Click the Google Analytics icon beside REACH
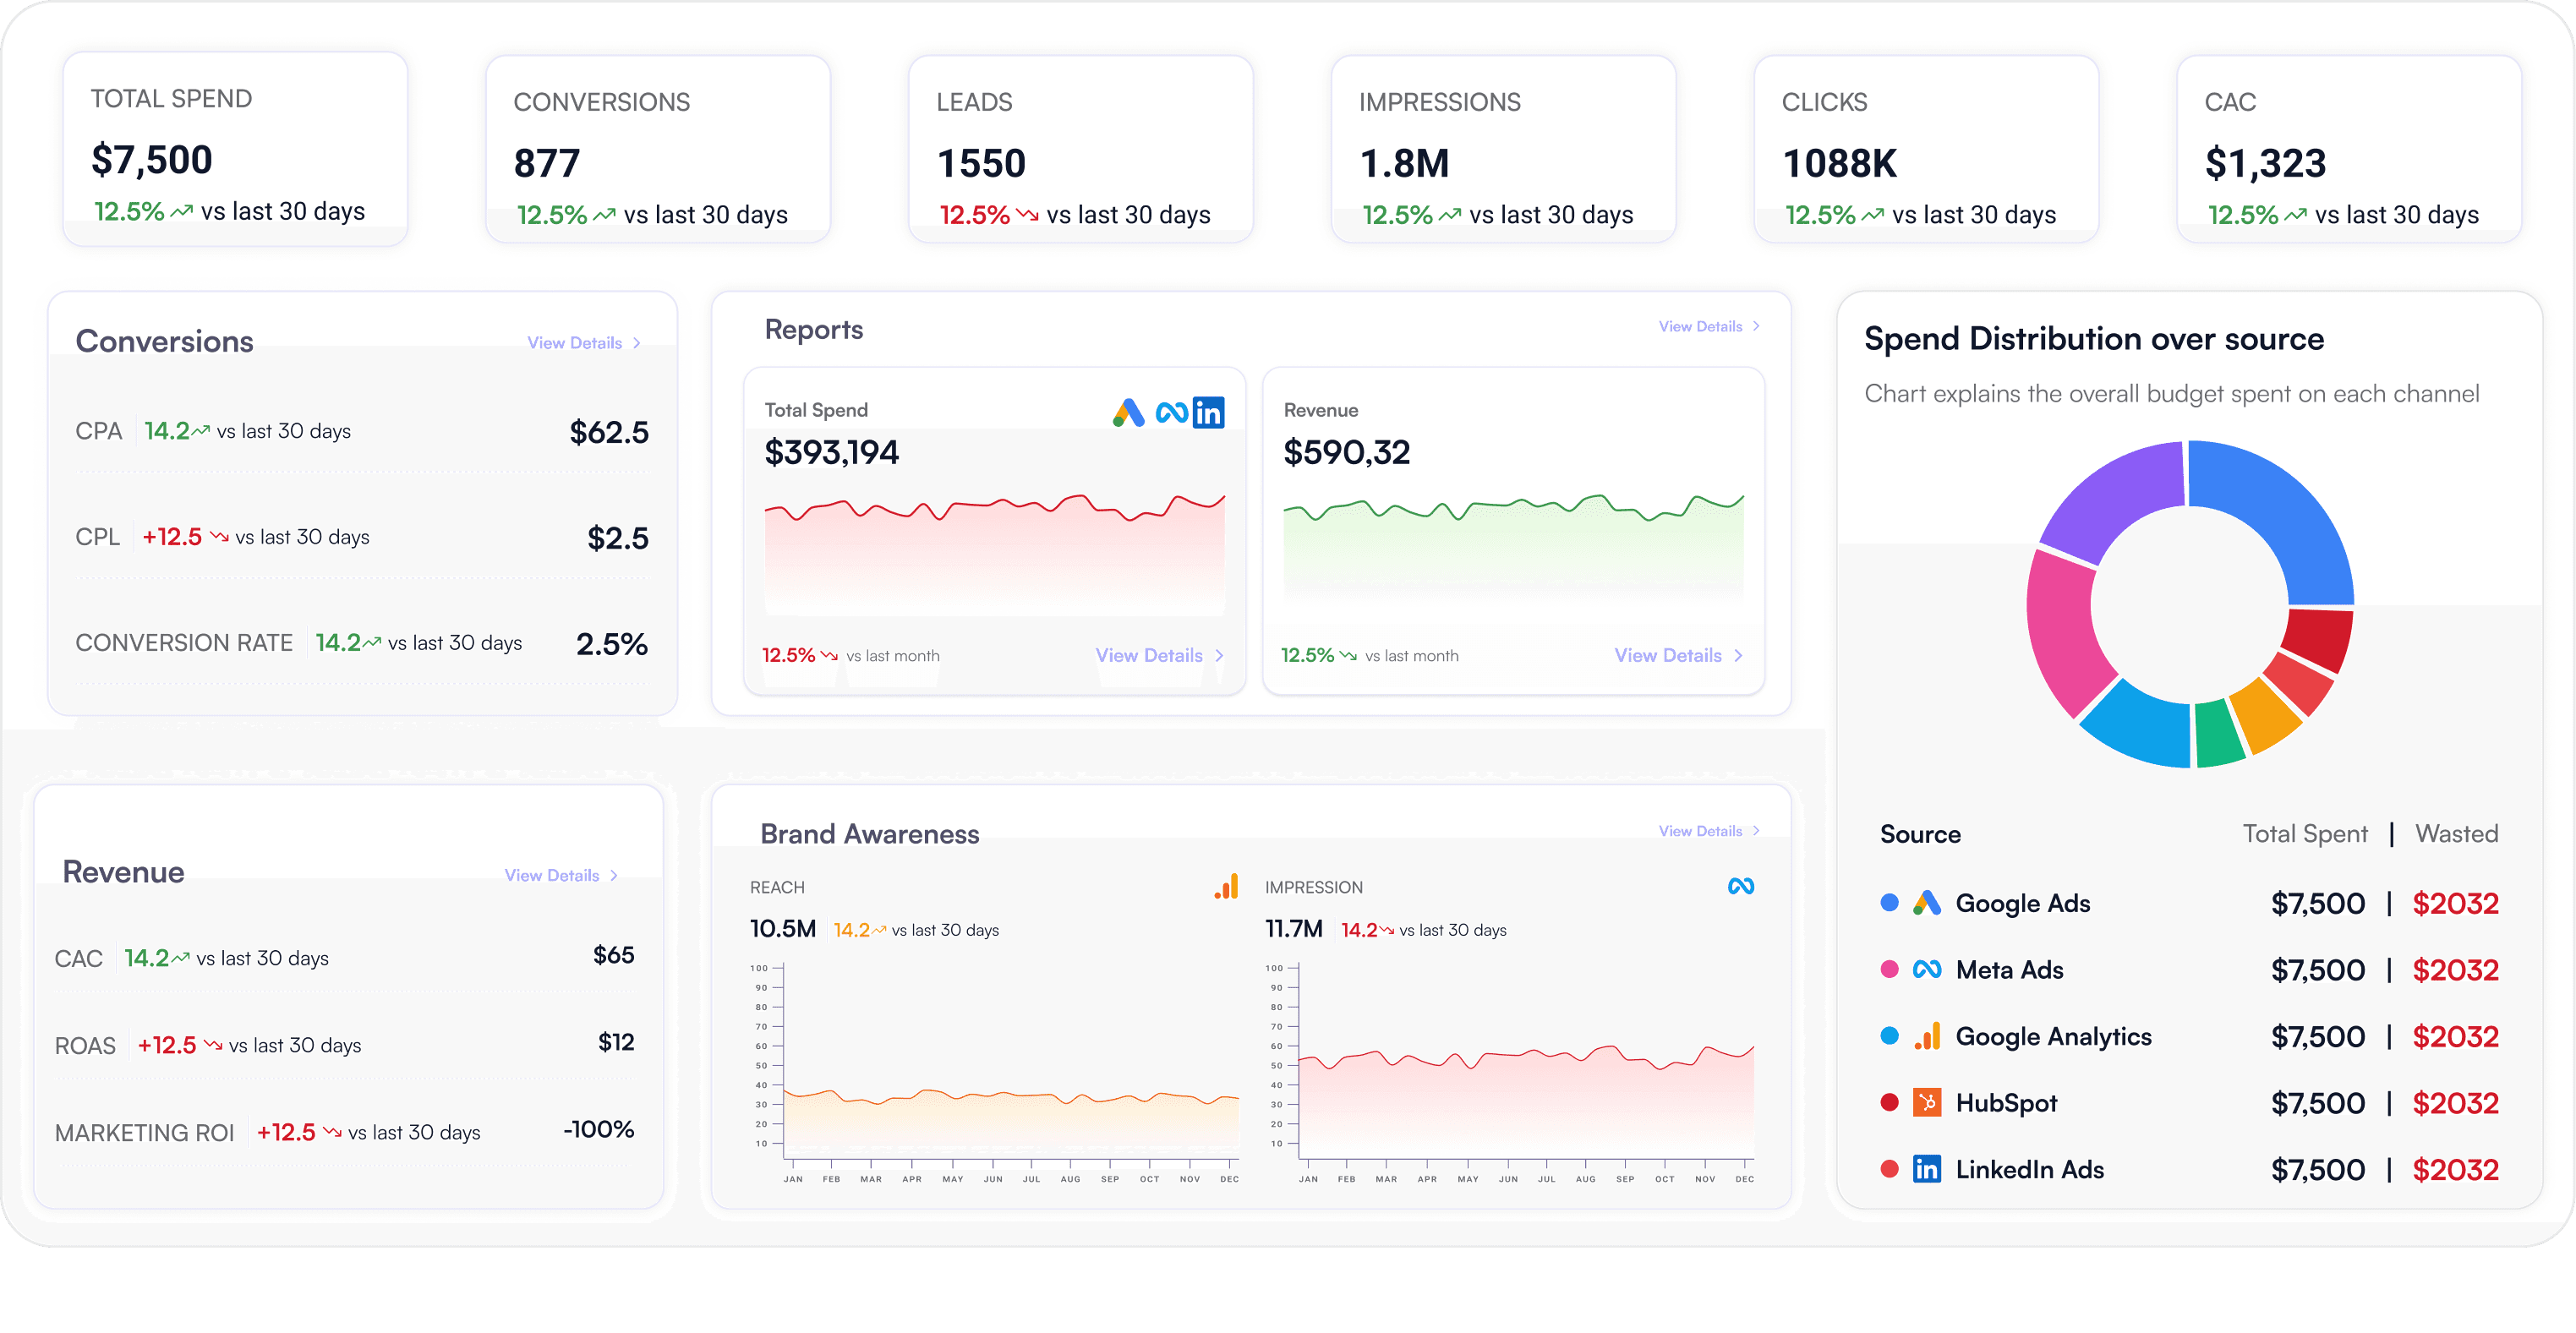The height and width of the screenshot is (1333, 2576). (x=1226, y=886)
